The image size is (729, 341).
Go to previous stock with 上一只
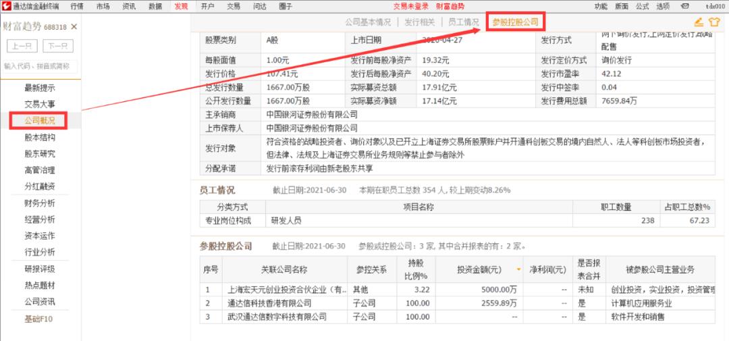click(x=22, y=46)
